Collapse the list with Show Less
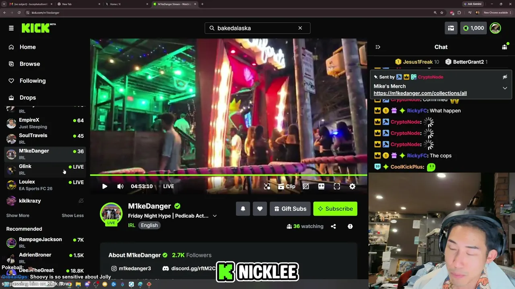The width and height of the screenshot is (515, 289). [73, 216]
